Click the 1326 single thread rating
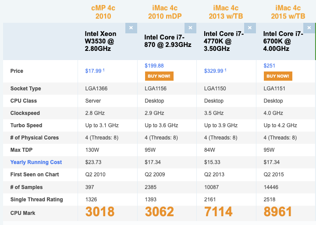Viewport: 316px width, 225px height. pyautogui.click(x=91, y=200)
